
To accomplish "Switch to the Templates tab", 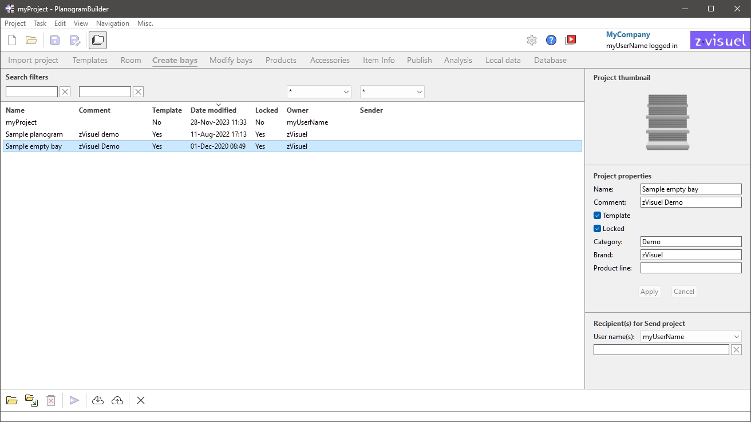I will coord(90,60).
